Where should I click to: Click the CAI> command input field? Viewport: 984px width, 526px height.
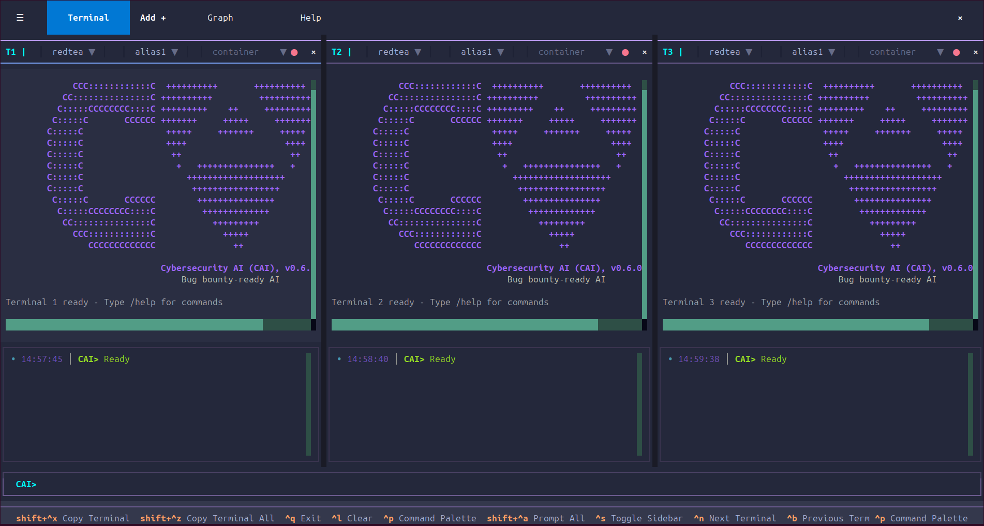(x=207, y=484)
